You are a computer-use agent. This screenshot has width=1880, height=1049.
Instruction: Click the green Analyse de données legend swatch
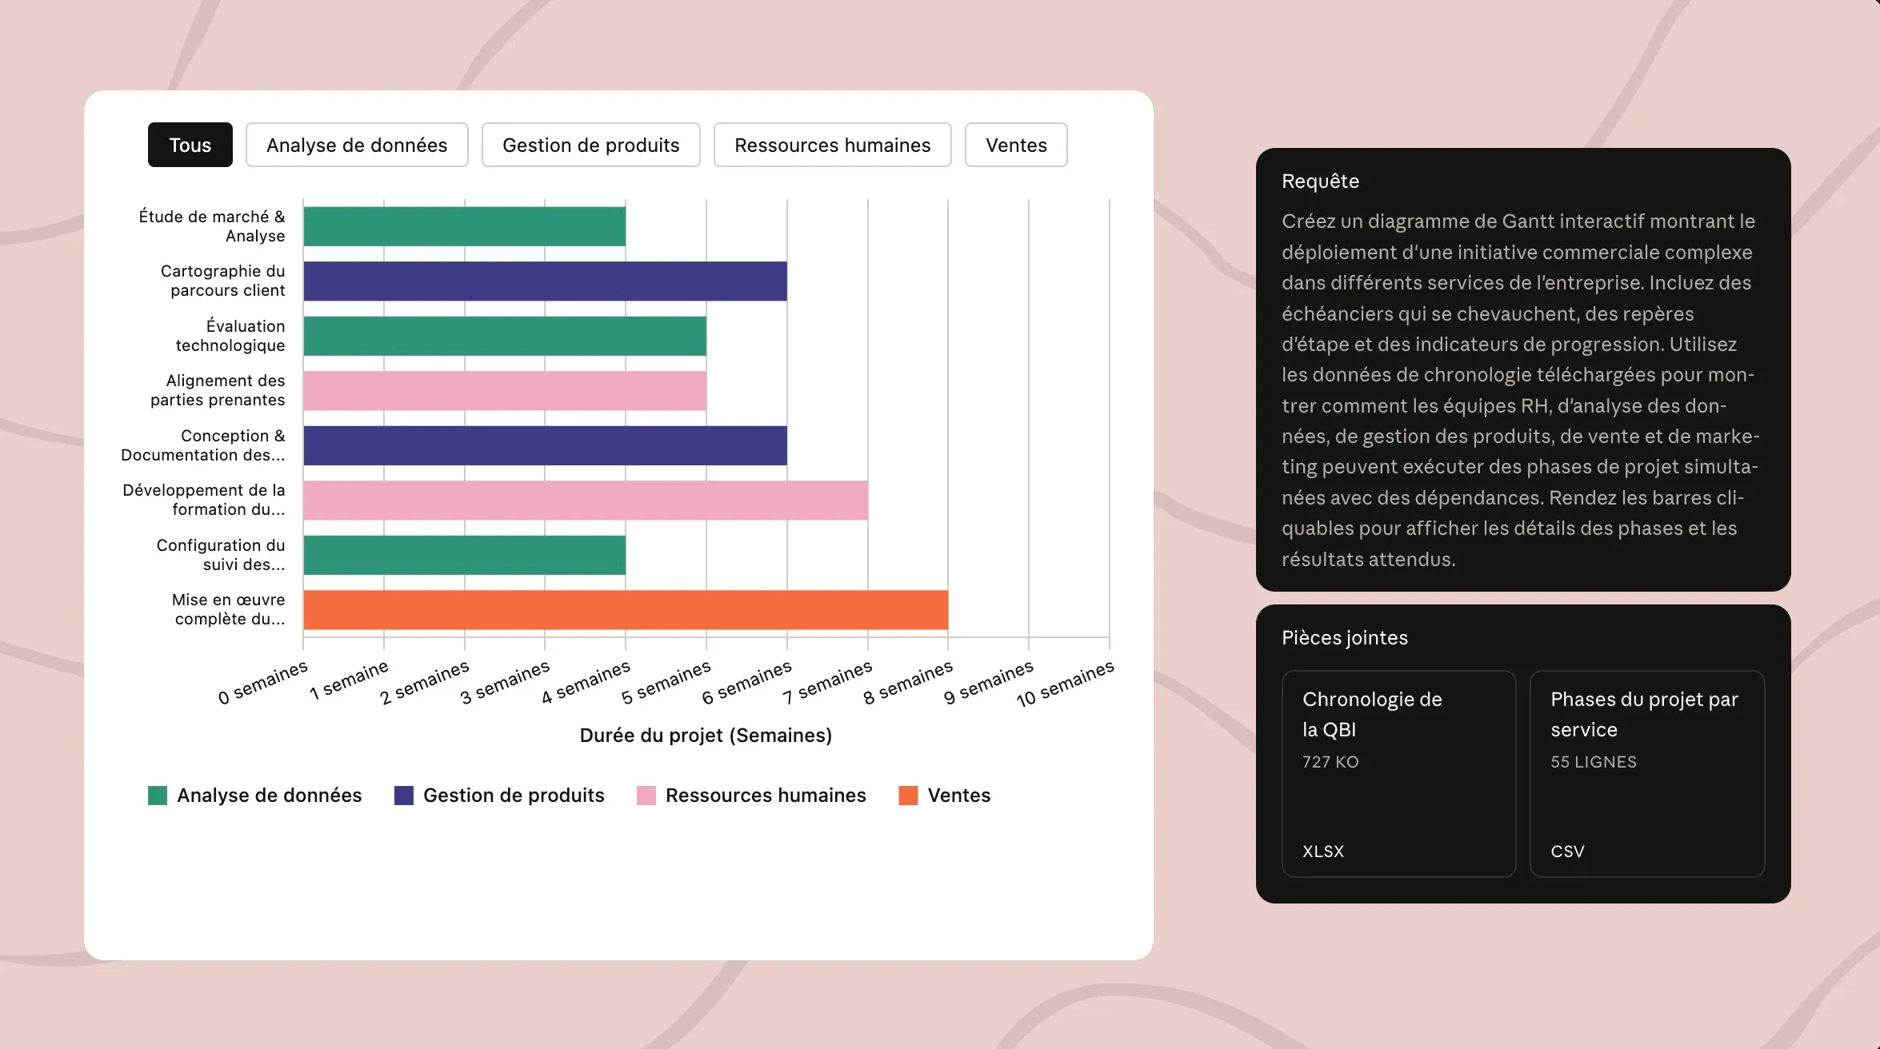click(158, 795)
